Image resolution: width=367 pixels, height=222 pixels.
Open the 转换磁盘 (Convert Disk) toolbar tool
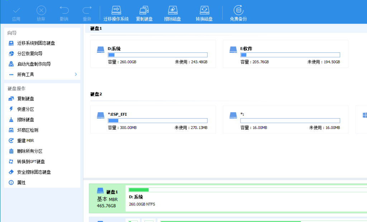[x=204, y=10]
